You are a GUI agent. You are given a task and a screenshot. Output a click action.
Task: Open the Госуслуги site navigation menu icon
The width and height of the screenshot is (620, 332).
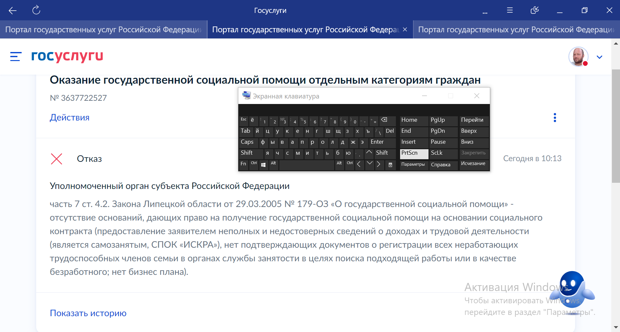[x=16, y=57]
